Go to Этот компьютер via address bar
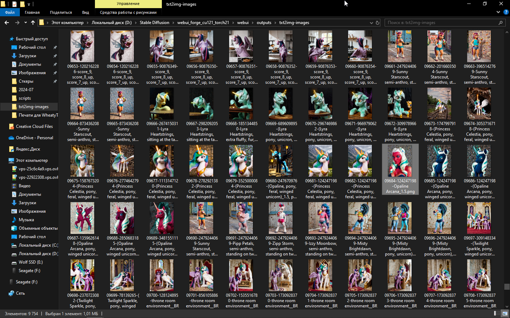Image resolution: width=510 pixels, height=318 pixels. 68,23
